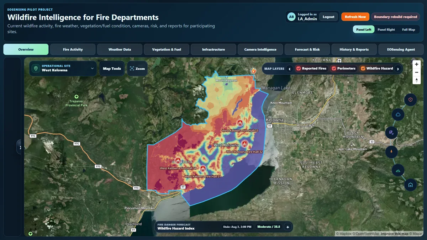Click the Kelowna city label on map
Viewport: 427px width, 240px height.
[x=274, y=120]
